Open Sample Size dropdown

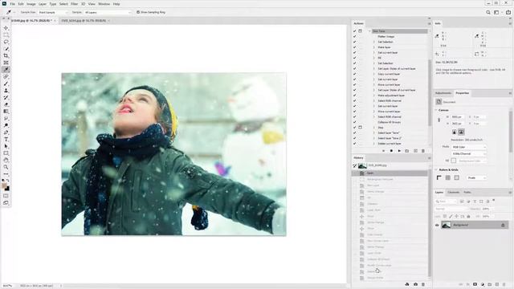[53, 12]
